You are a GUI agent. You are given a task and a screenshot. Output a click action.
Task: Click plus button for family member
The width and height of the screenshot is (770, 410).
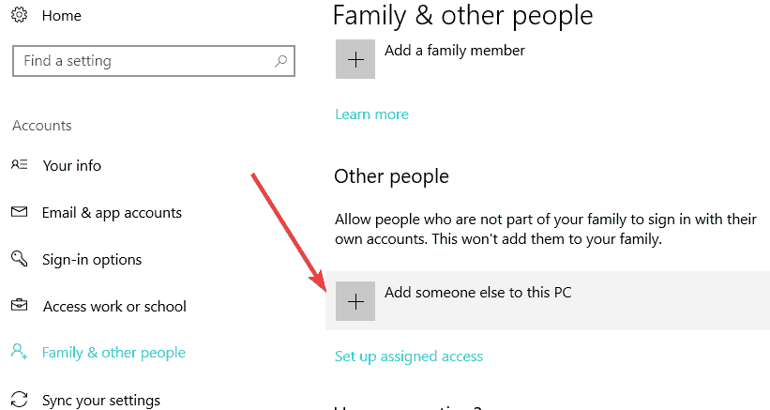pos(355,59)
